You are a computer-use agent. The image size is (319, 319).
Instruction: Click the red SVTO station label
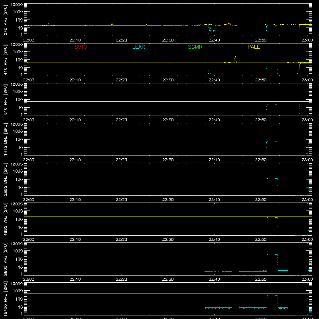click(81, 47)
